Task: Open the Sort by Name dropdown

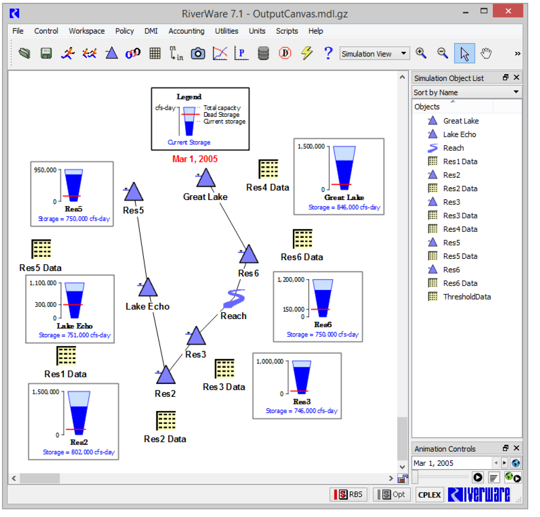Action: click(466, 92)
